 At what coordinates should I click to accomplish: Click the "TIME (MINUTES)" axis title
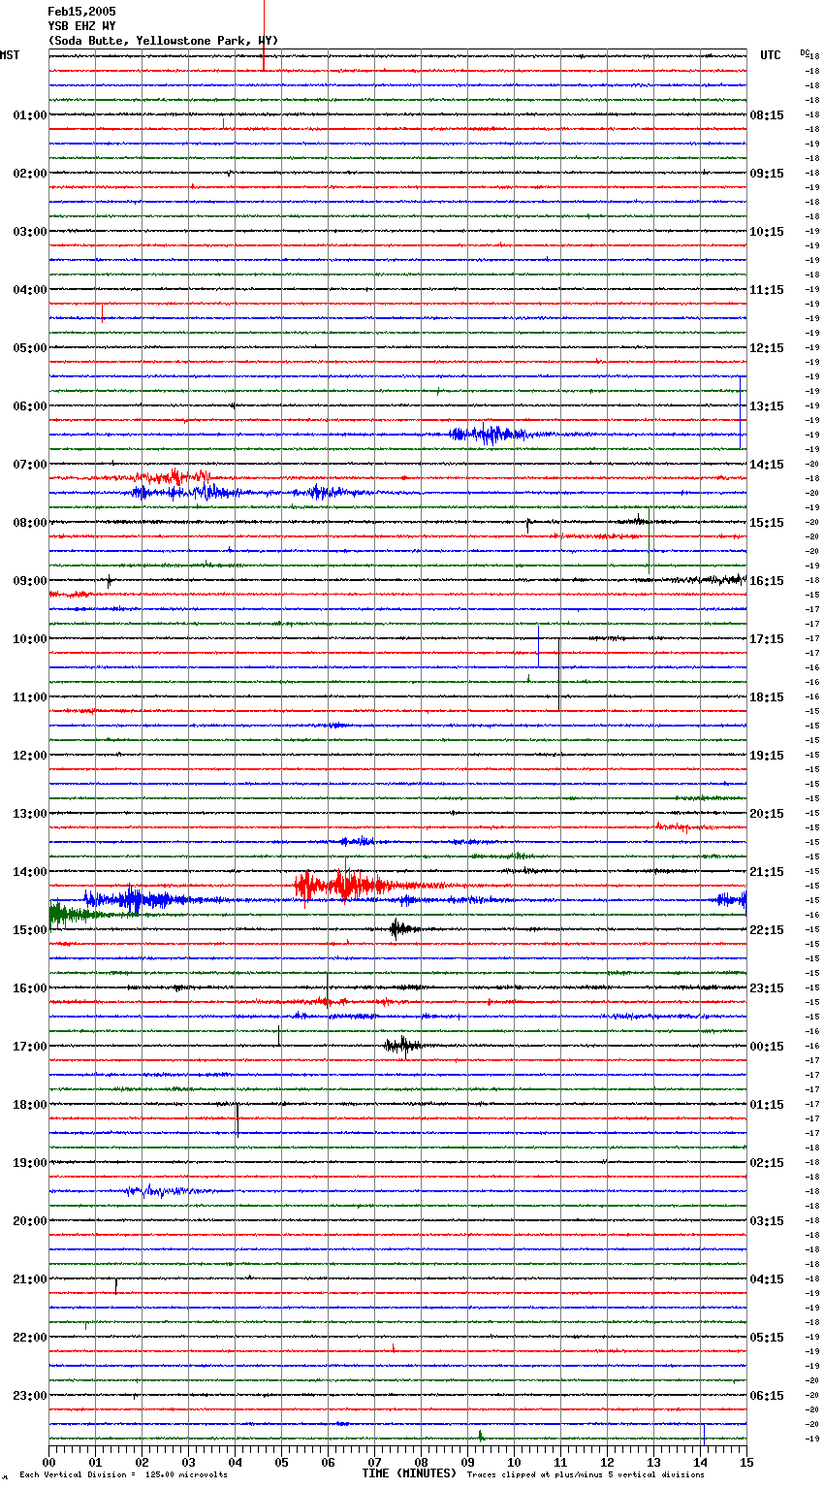click(x=409, y=1473)
